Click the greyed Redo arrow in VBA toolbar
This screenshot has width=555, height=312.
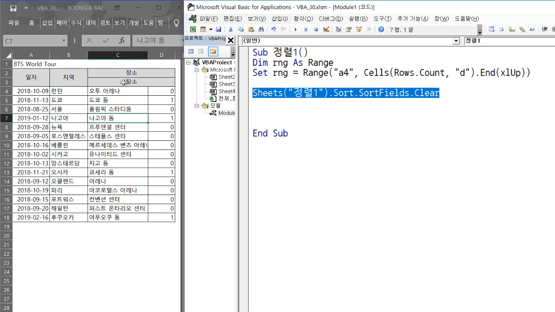point(284,29)
